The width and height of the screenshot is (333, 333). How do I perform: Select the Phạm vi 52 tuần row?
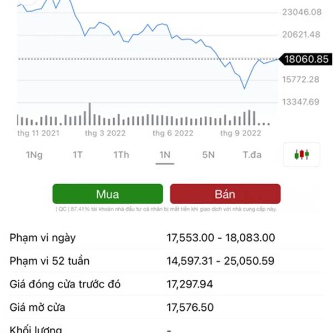pyautogui.click(x=167, y=261)
